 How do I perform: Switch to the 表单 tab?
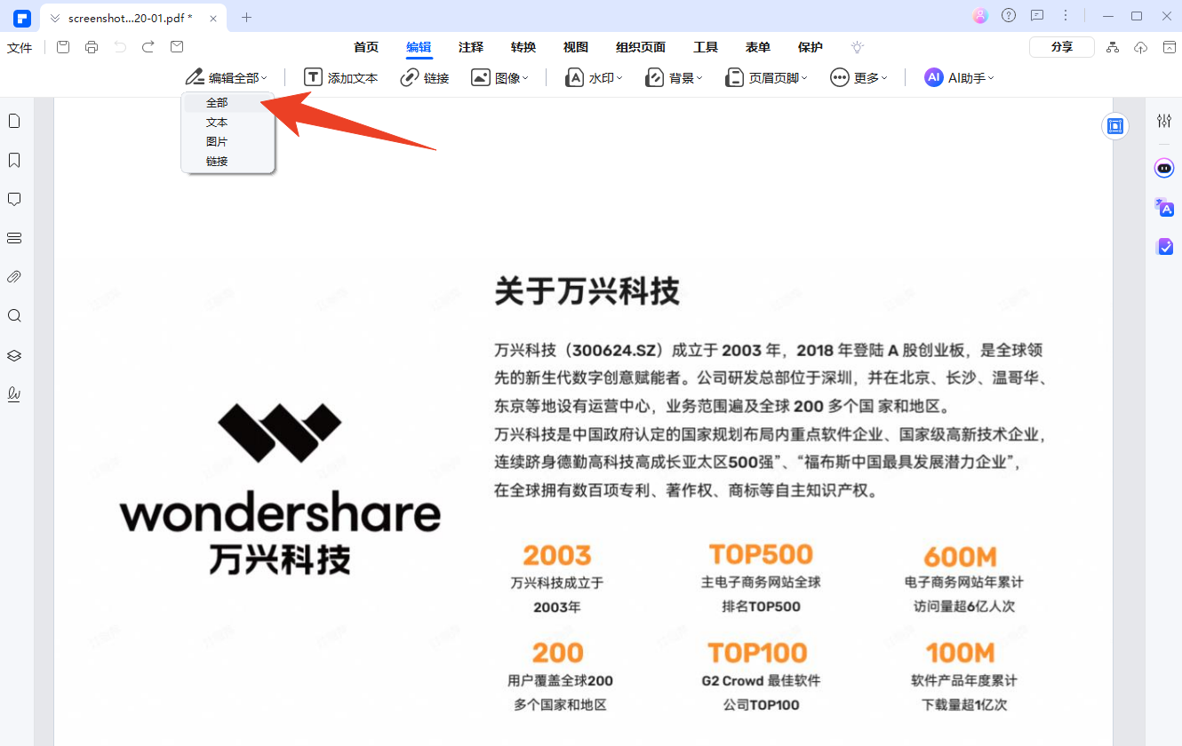coord(757,47)
